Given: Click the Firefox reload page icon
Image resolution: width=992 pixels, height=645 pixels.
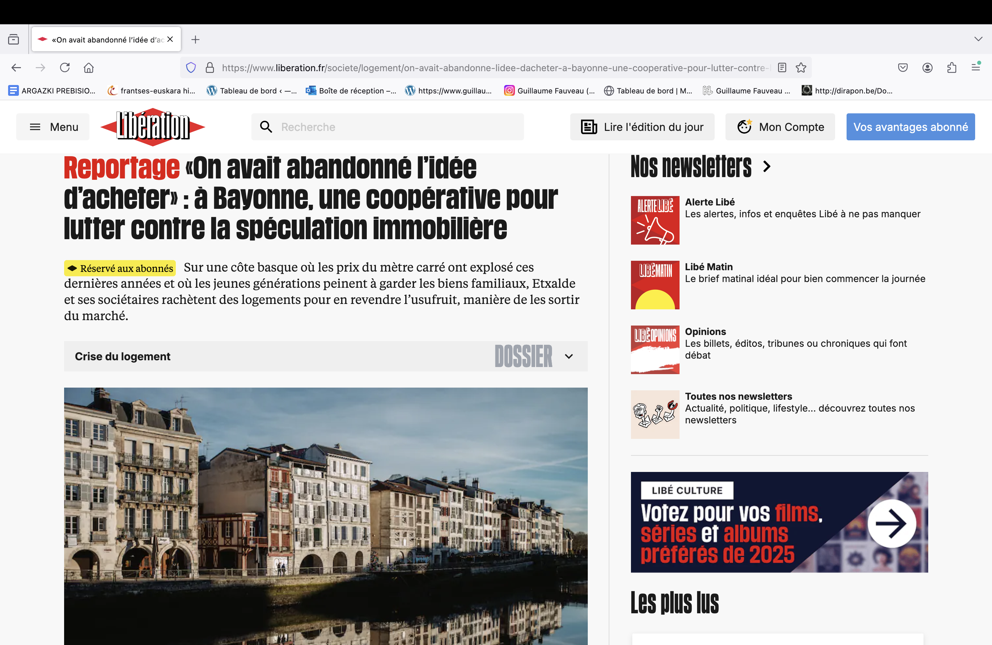Looking at the screenshot, I should pos(64,67).
